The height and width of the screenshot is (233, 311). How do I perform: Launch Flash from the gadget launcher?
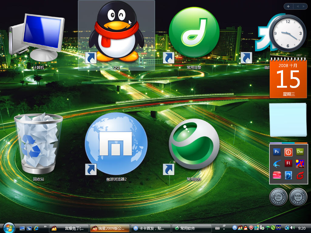[288, 163]
